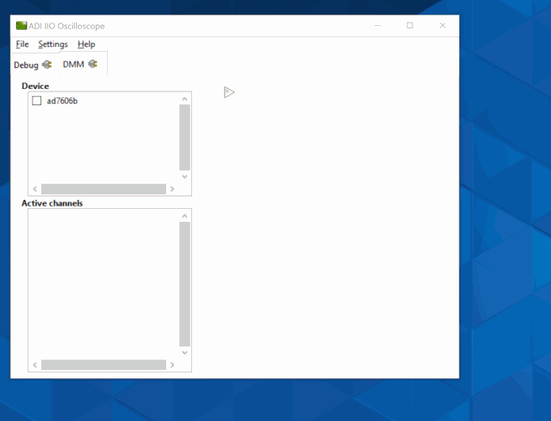Viewport: 551px width, 421px height.
Task: Click the Active channels horizontal scrollbar thumb
Action: click(x=104, y=365)
